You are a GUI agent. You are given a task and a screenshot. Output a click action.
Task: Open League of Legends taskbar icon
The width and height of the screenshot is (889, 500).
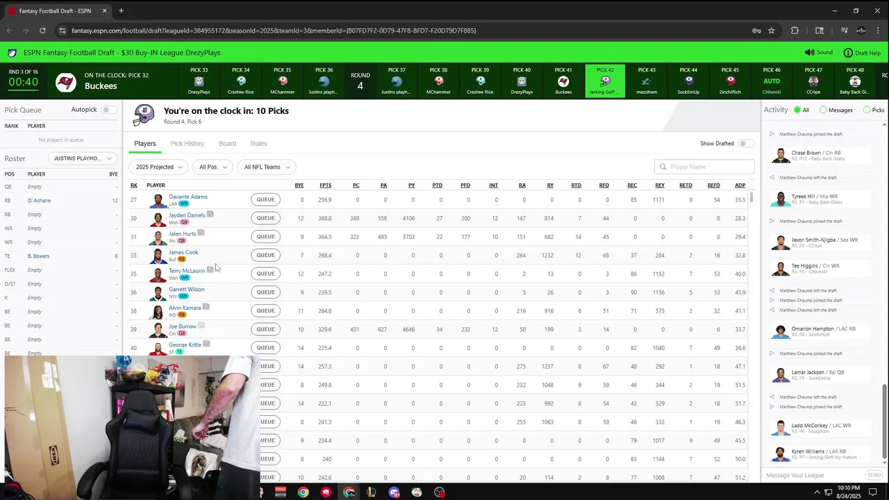pyautogui.click(x=372, y=492)
